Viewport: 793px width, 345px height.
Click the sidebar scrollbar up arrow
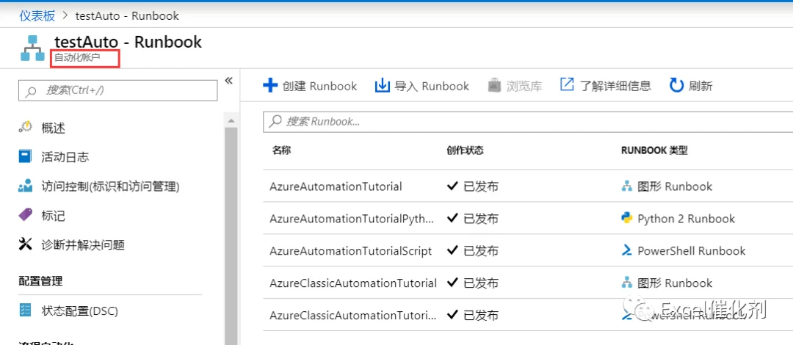click(231, 121)
